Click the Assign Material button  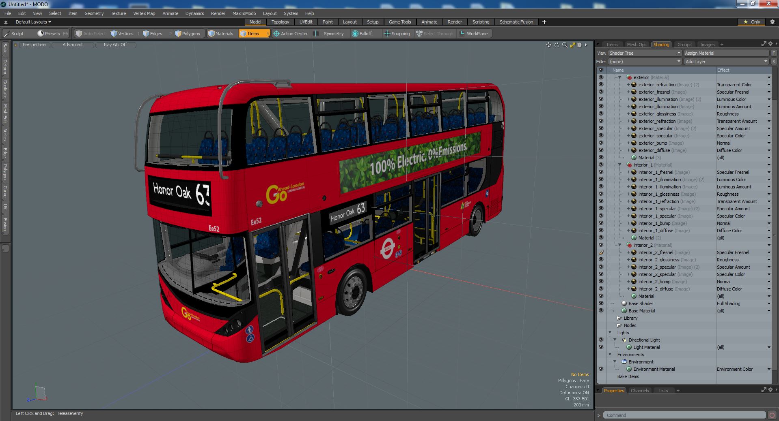tap(726, 53)
